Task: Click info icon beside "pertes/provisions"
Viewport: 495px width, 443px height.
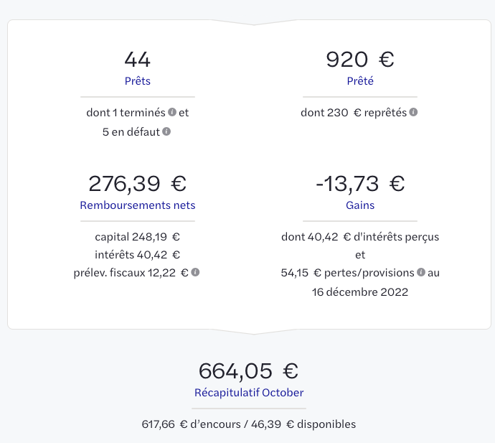Action: click(421, 273)
